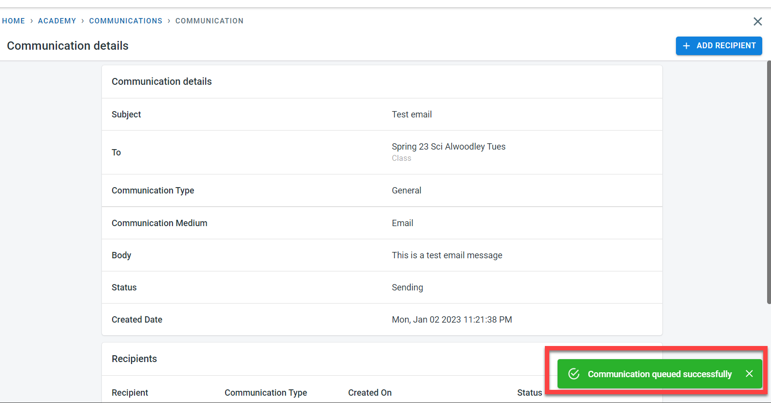This screenshot has width=771, height=403.
Task: Go to the HOME breadcrumb link
Action: click(14, 21)
